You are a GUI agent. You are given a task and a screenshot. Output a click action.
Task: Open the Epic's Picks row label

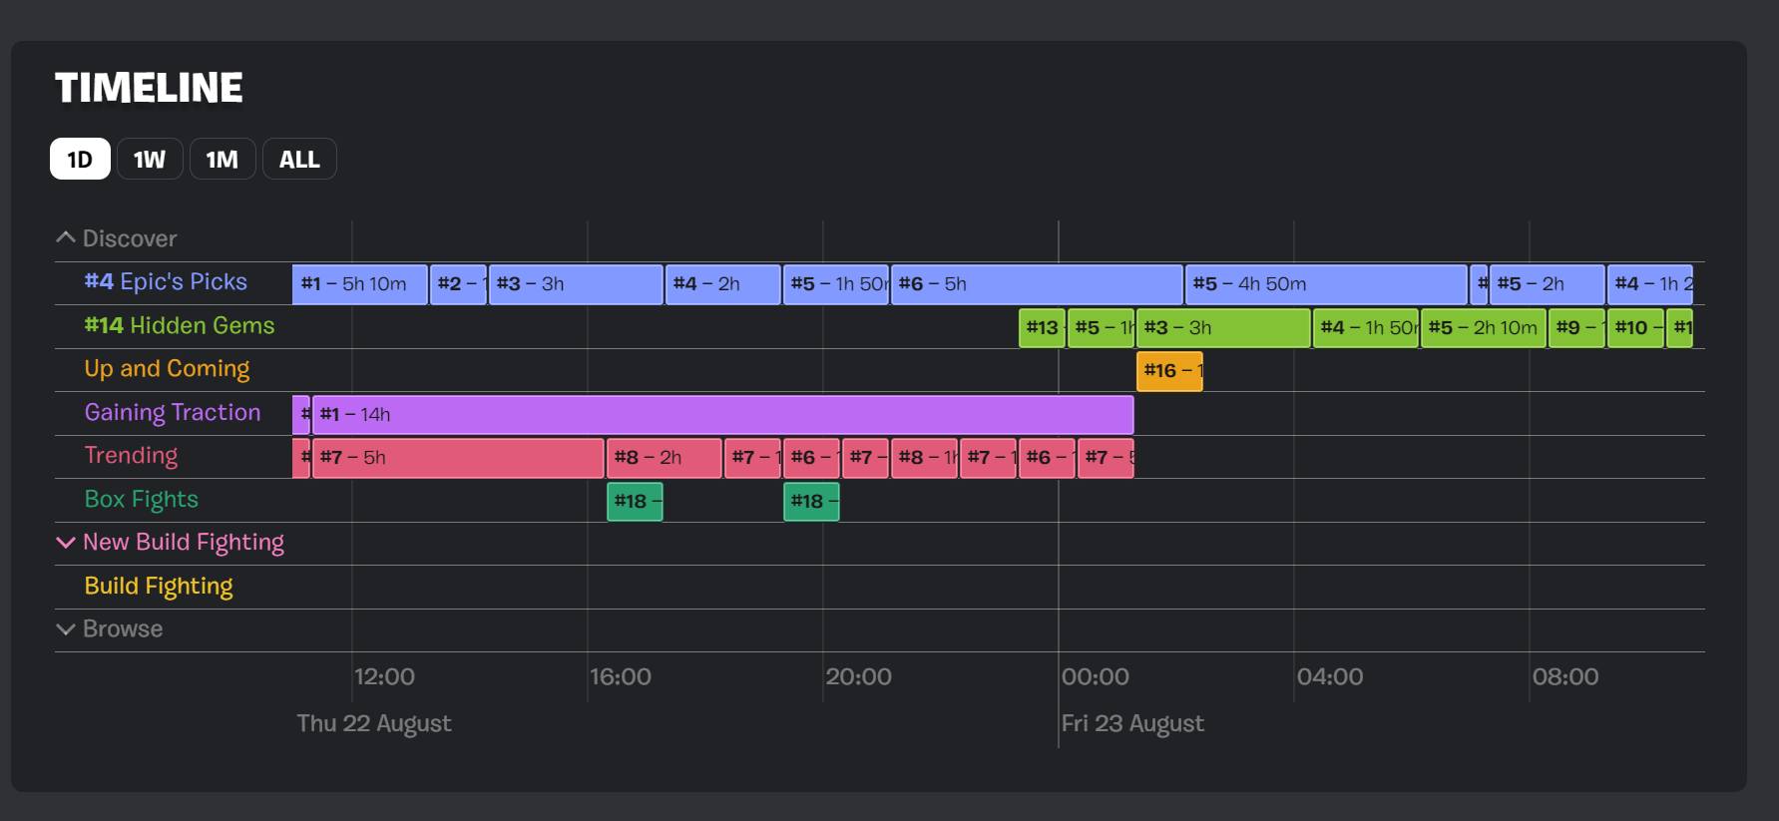pos(166,281)
